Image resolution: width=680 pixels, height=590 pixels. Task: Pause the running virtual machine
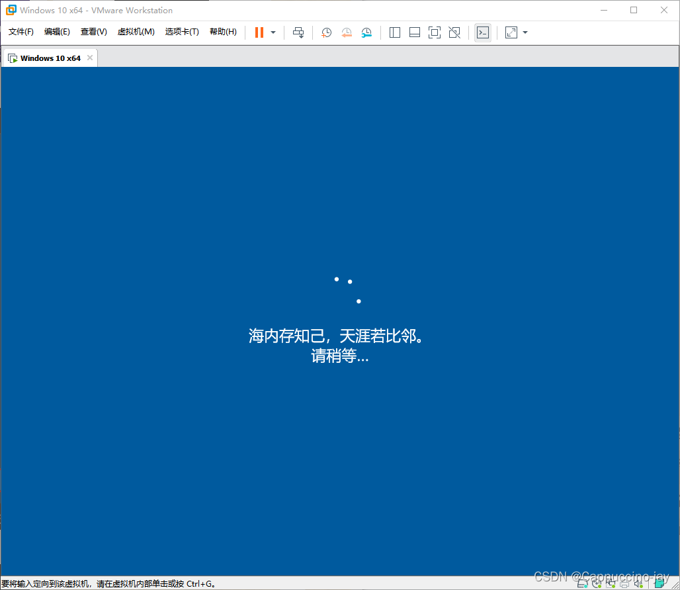pyautogui.click(x=258, y=32)
